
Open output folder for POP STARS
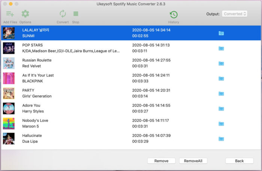click(x=221, y=48)
